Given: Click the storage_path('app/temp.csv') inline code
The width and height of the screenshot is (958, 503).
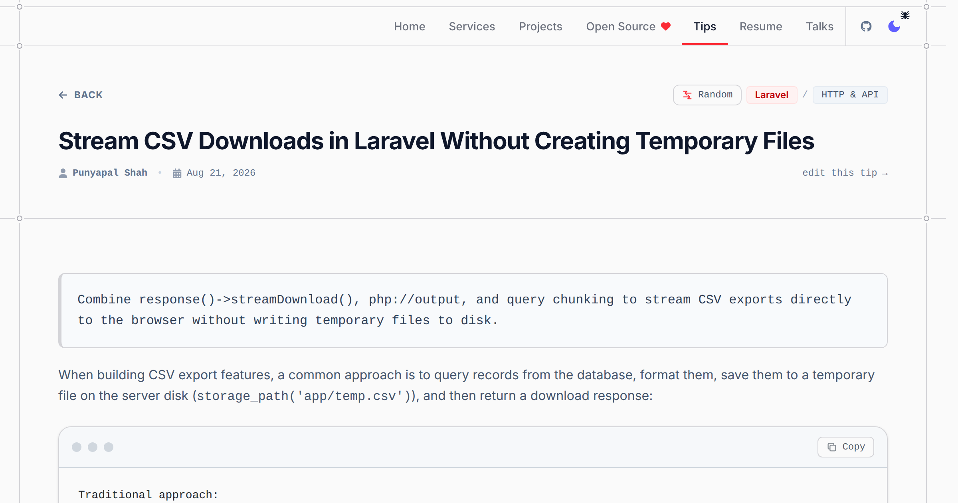Looking at the screenshot, I should tap(304, 396).
